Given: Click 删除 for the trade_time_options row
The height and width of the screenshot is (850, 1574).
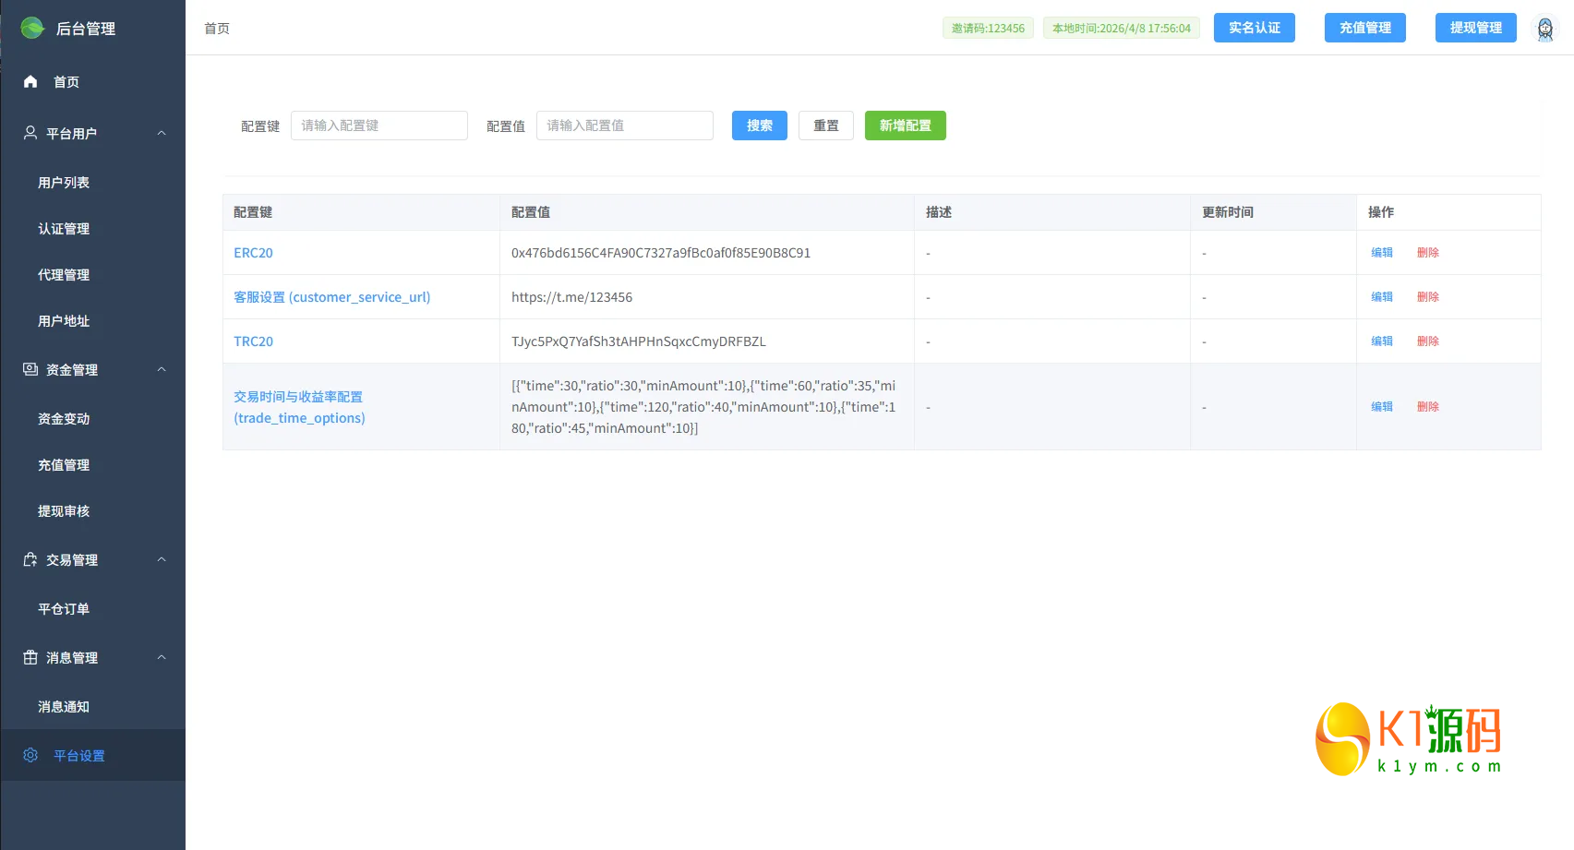Looking at the screenshot, I should point(1427,407).
